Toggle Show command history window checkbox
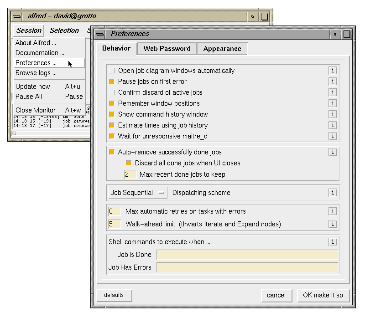 (x=112, y=114)
